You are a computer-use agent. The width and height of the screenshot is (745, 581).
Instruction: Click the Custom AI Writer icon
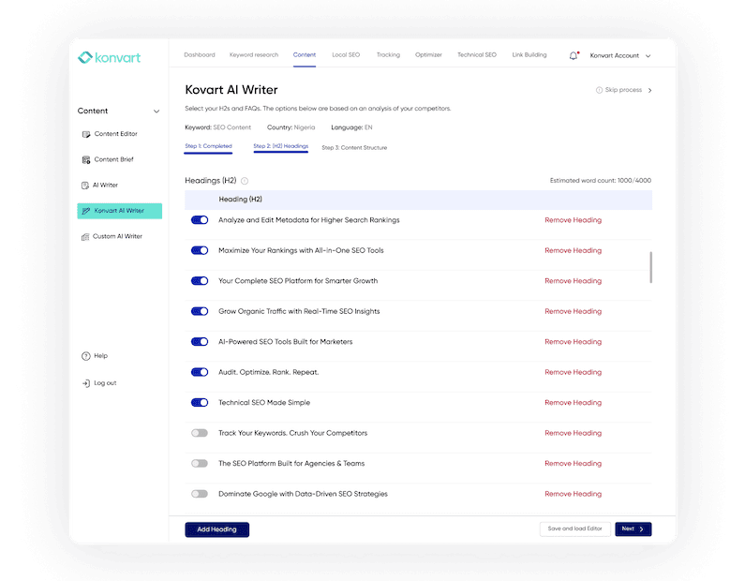[x=85, y=236]
